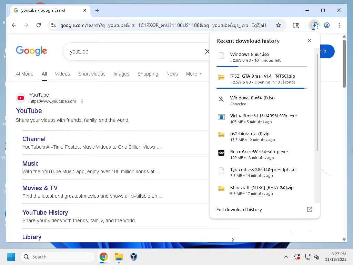The image size is (353, 265).
Task: Select the All results tab
Action: point(44,74)
